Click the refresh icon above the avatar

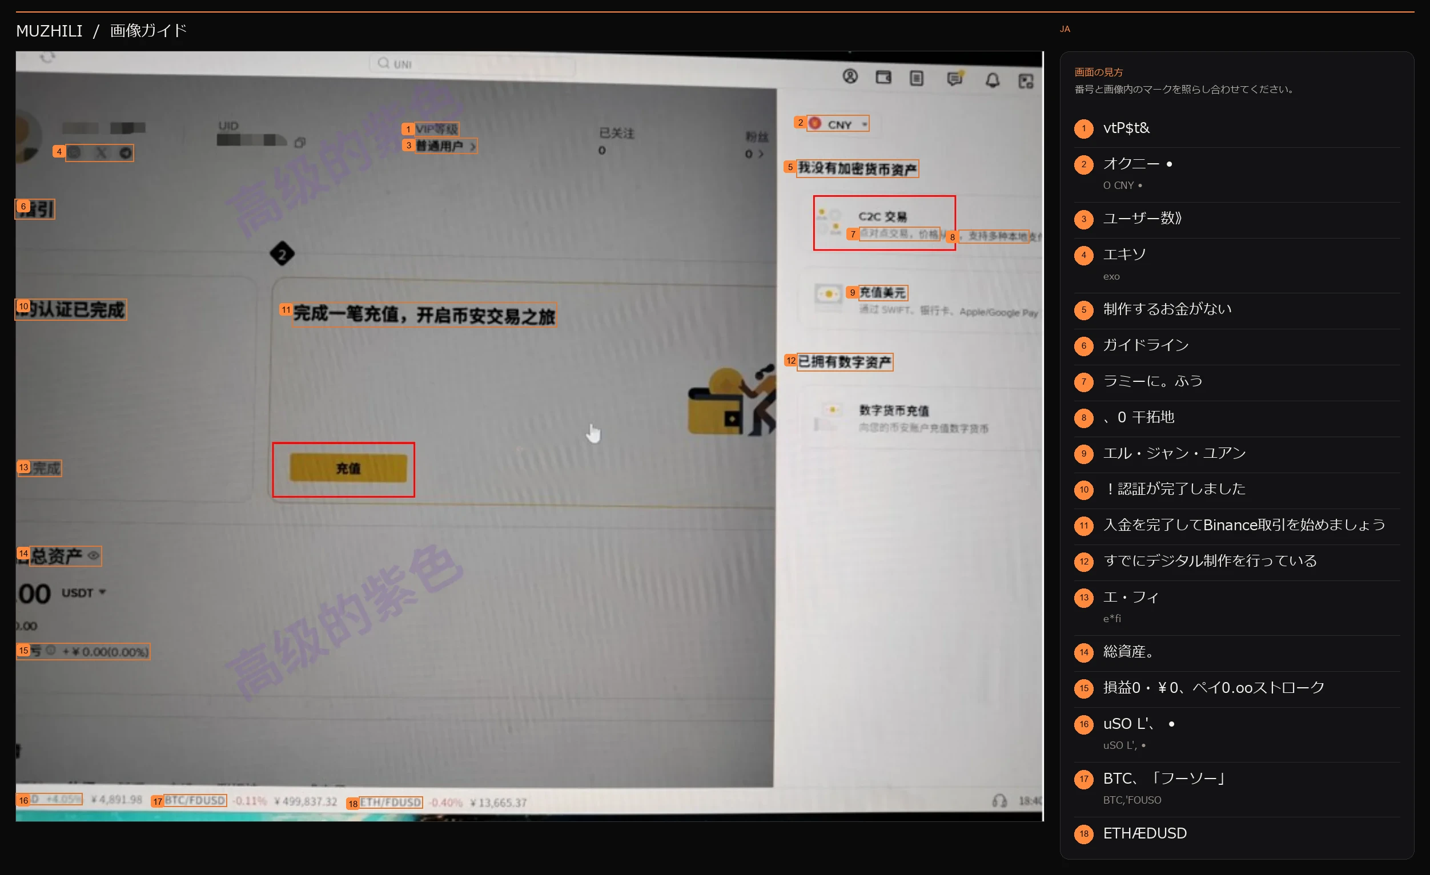[x=47, y=58]
